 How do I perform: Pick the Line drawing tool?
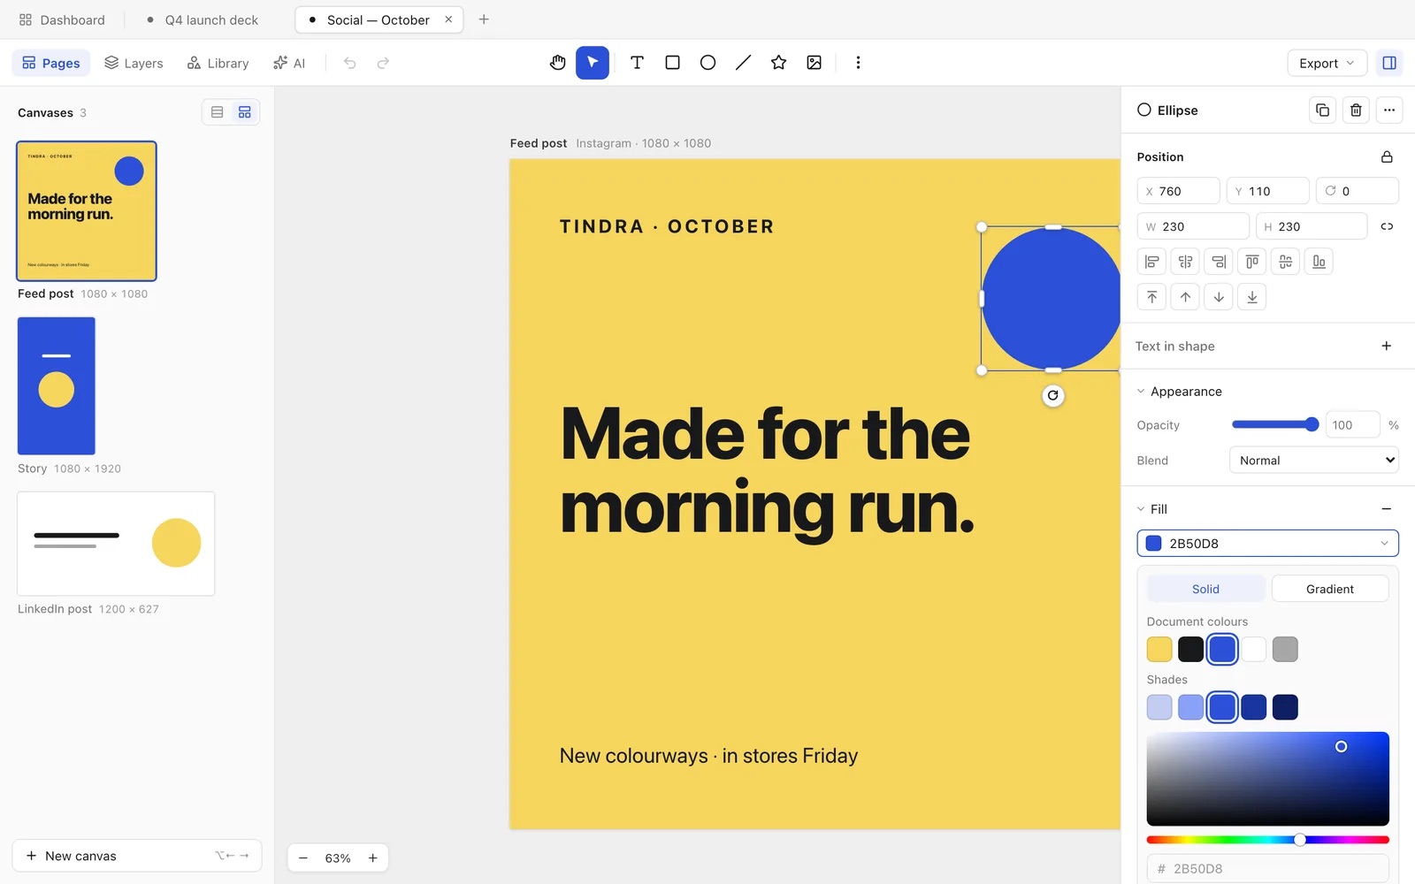(743, 63)
